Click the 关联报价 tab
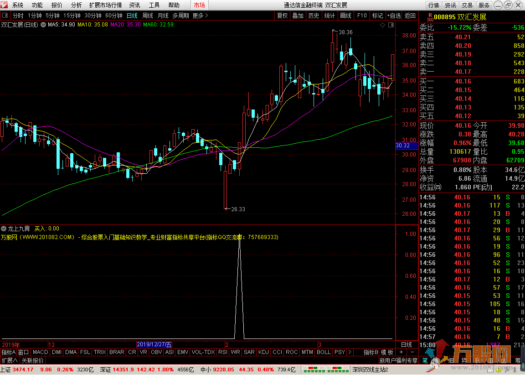The width and height of the screenshot is (525, 375). pyautogui.click(x=33, y=360)
